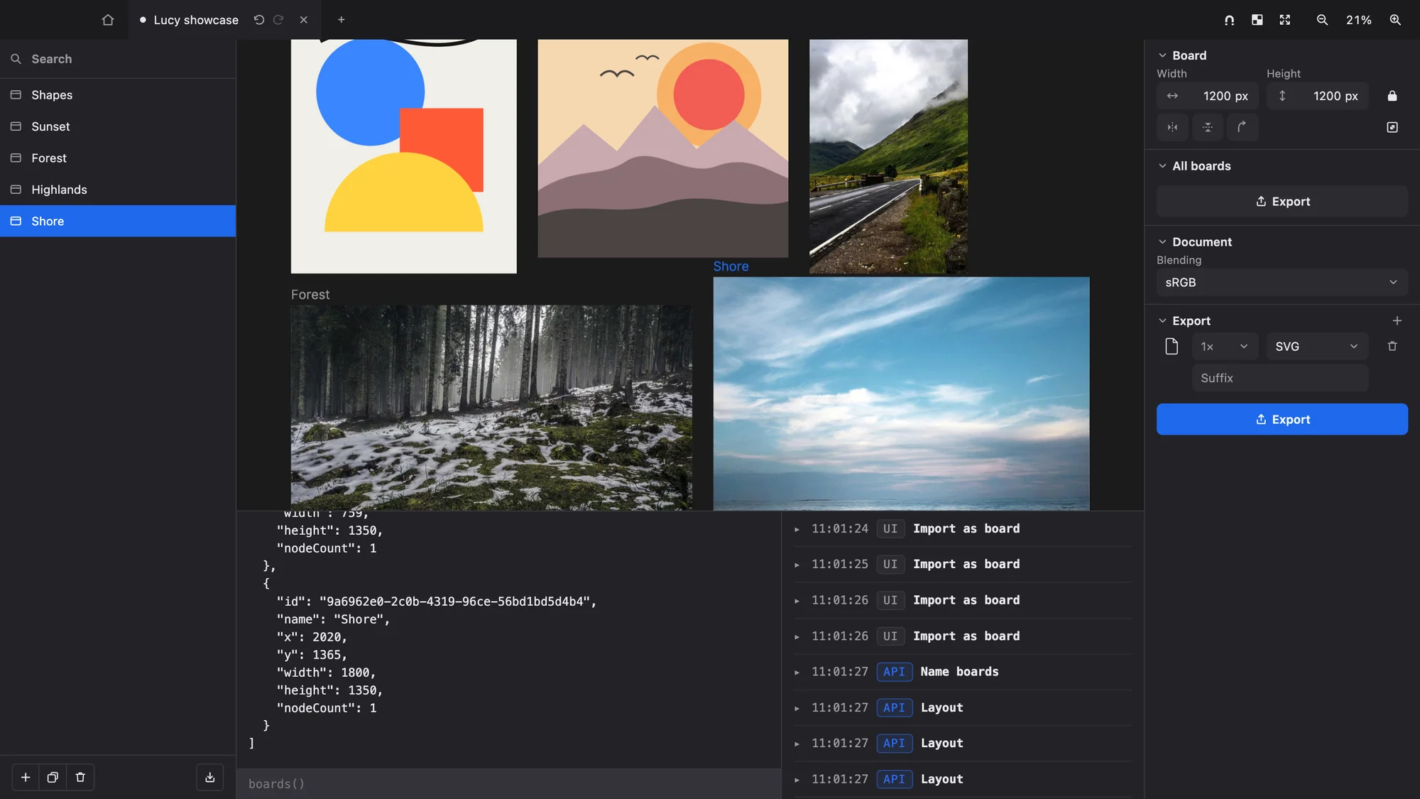Open a new document tab
This screenshot has width=1420, height=799.
(x=341, y=20)
